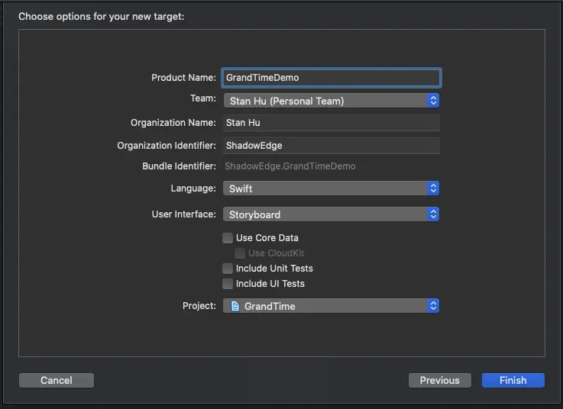
Task: Toggle Include UI Tests checkbox
Action: coord(228,284)
